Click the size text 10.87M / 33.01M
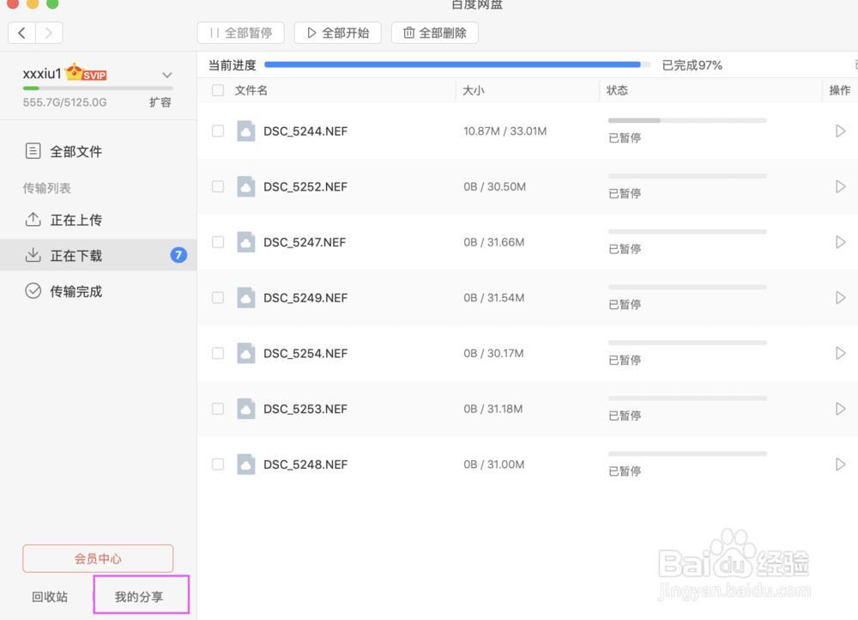Viewport: 858px width, 620px height. pyautogui.click(x=505, y=131)
